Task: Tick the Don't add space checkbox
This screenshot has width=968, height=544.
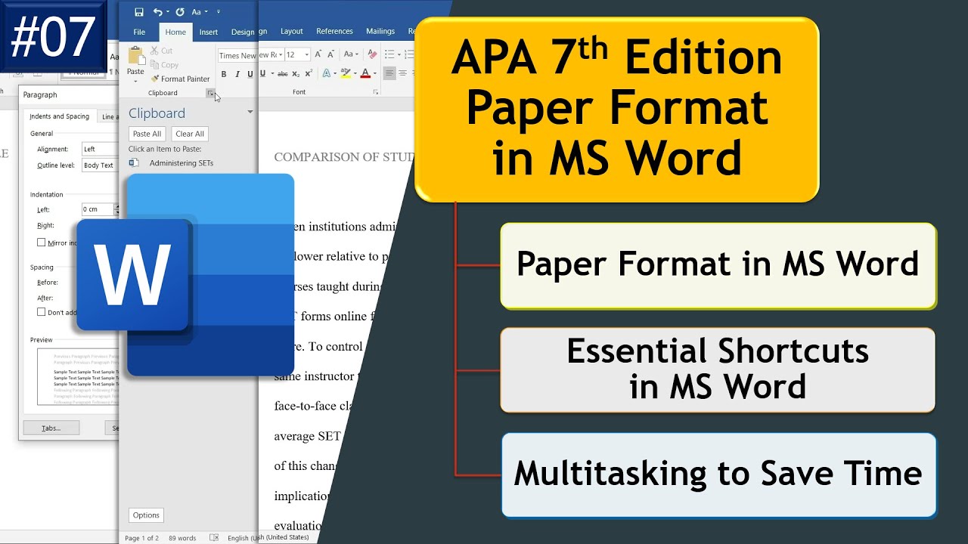Action: tap(42, 312)
